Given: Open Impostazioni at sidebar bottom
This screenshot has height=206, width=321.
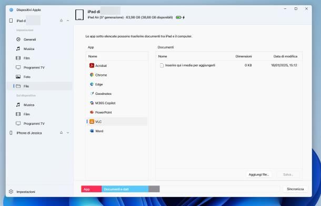Looking at the screenshot, I should coord(40,192).
